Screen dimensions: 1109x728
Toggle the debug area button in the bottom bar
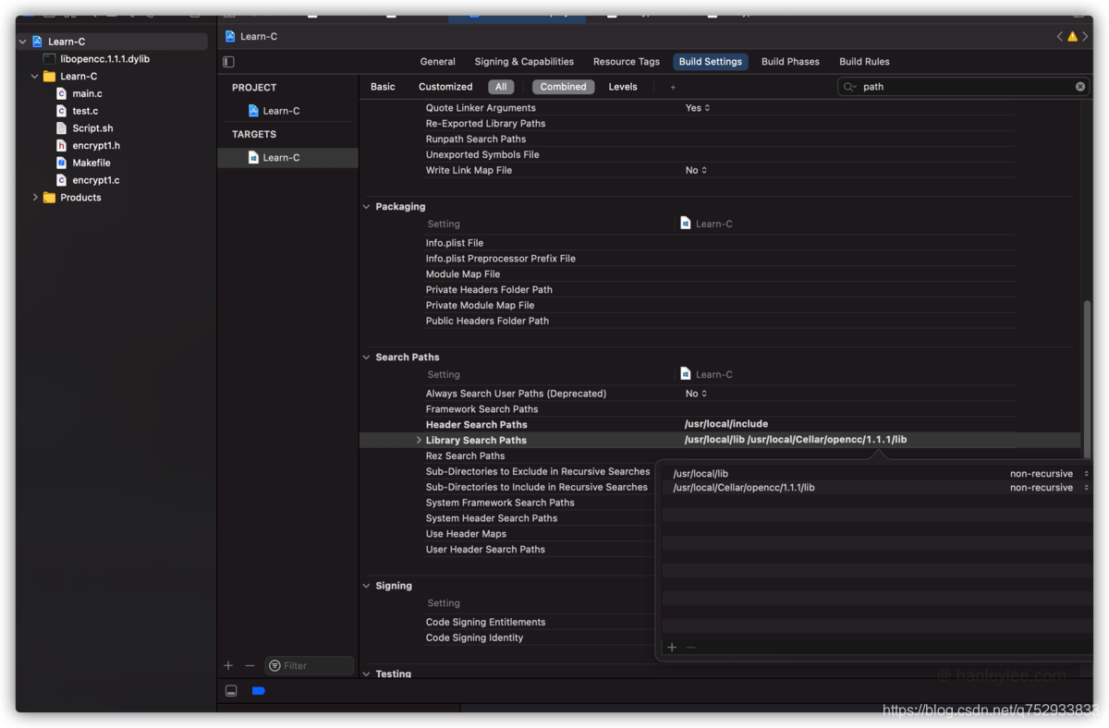pos(231,691)
